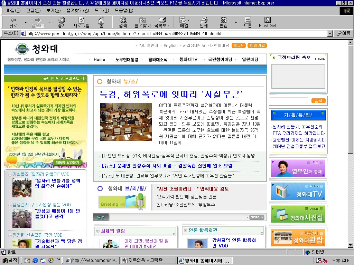
Task: Go back with the 뒤로 toolbar button
Action: [13, 22]
